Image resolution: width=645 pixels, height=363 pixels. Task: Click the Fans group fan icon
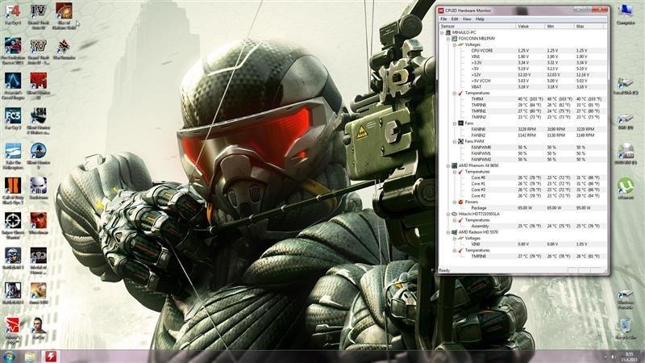pos(460,123)
